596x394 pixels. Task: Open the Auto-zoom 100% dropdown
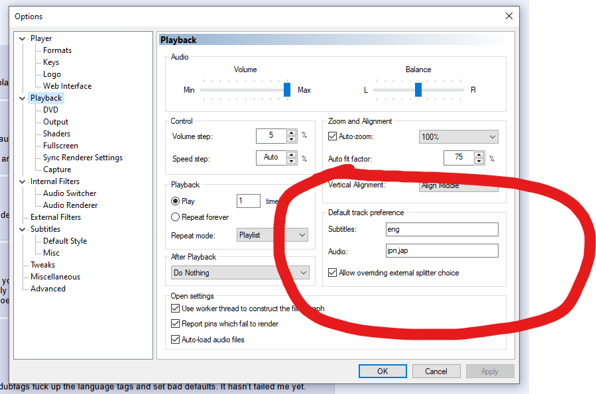tap(458, 137)
